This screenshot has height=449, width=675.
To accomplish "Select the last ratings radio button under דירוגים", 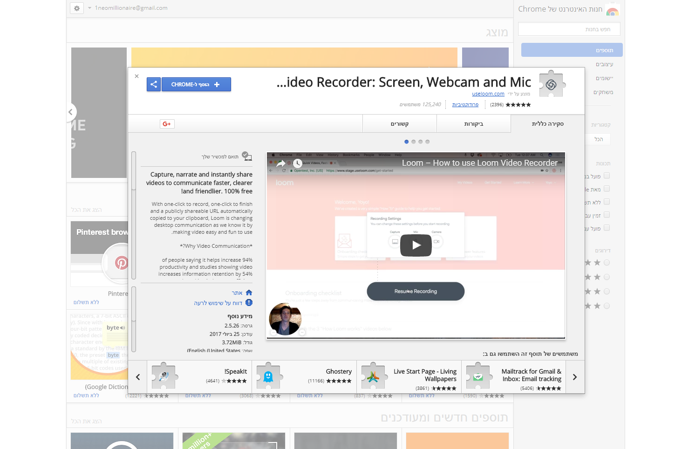I will 607,306.
